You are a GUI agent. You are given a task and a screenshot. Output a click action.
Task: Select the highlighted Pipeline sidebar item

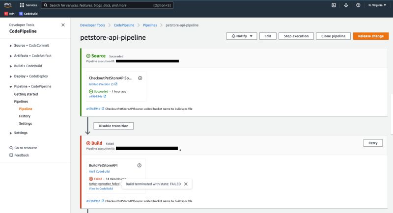[26, 109]
